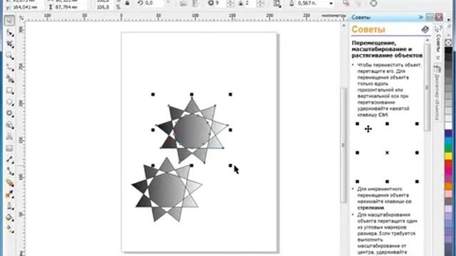Close the Советы docker panel
This screenshot has width=456, height=256.
[x=439, y=17]
